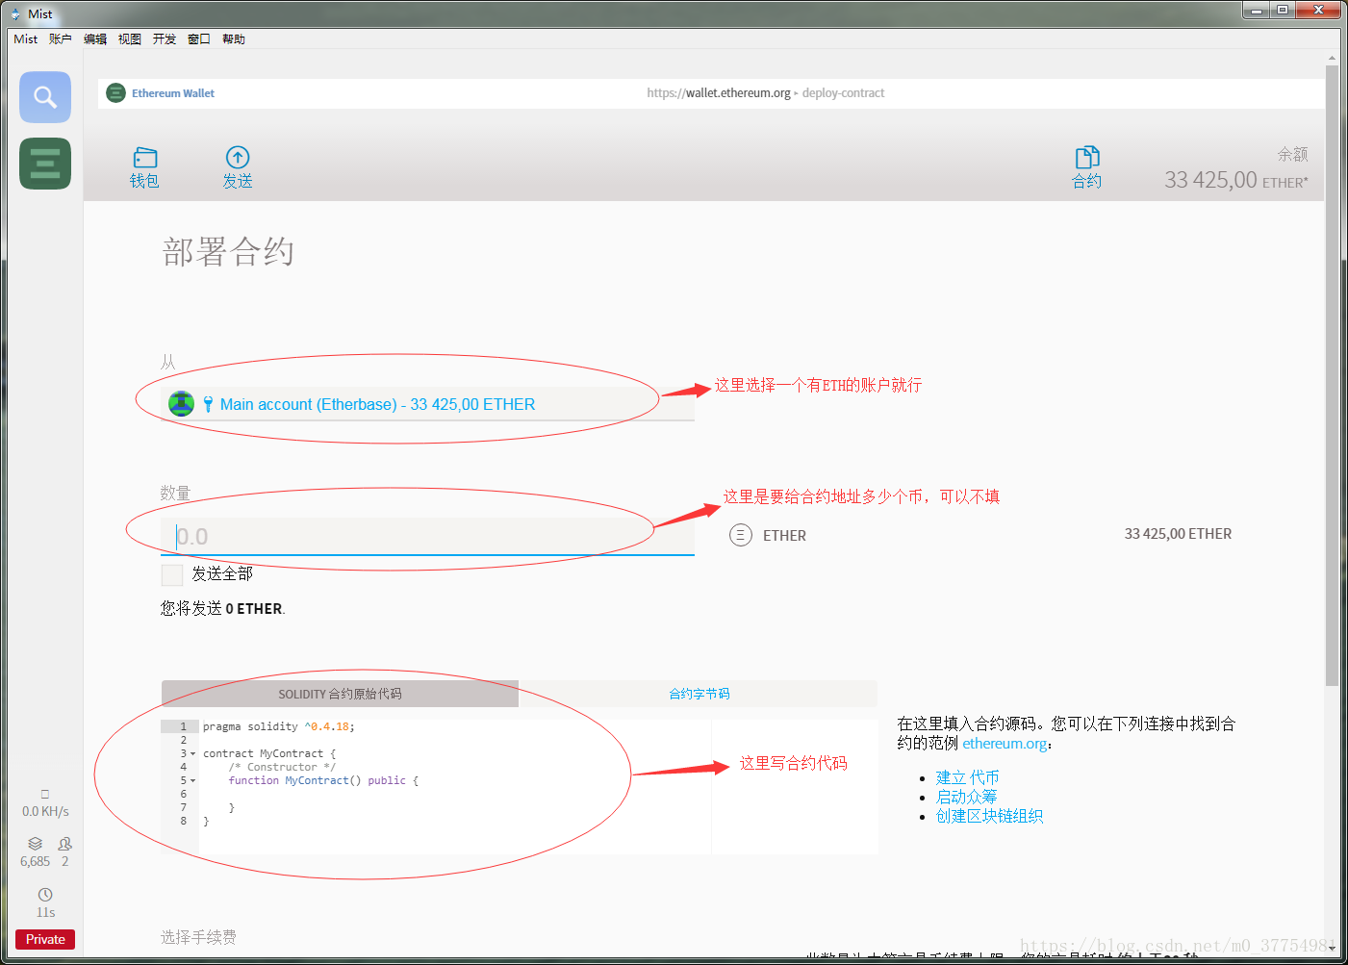The image size is (1348, 965).
Task: Open the 窗口 menu
Action: [x=199, y=39]
